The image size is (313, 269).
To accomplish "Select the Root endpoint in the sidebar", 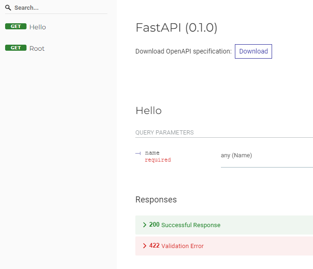I will pyautogui.click(x=37, y=48).
